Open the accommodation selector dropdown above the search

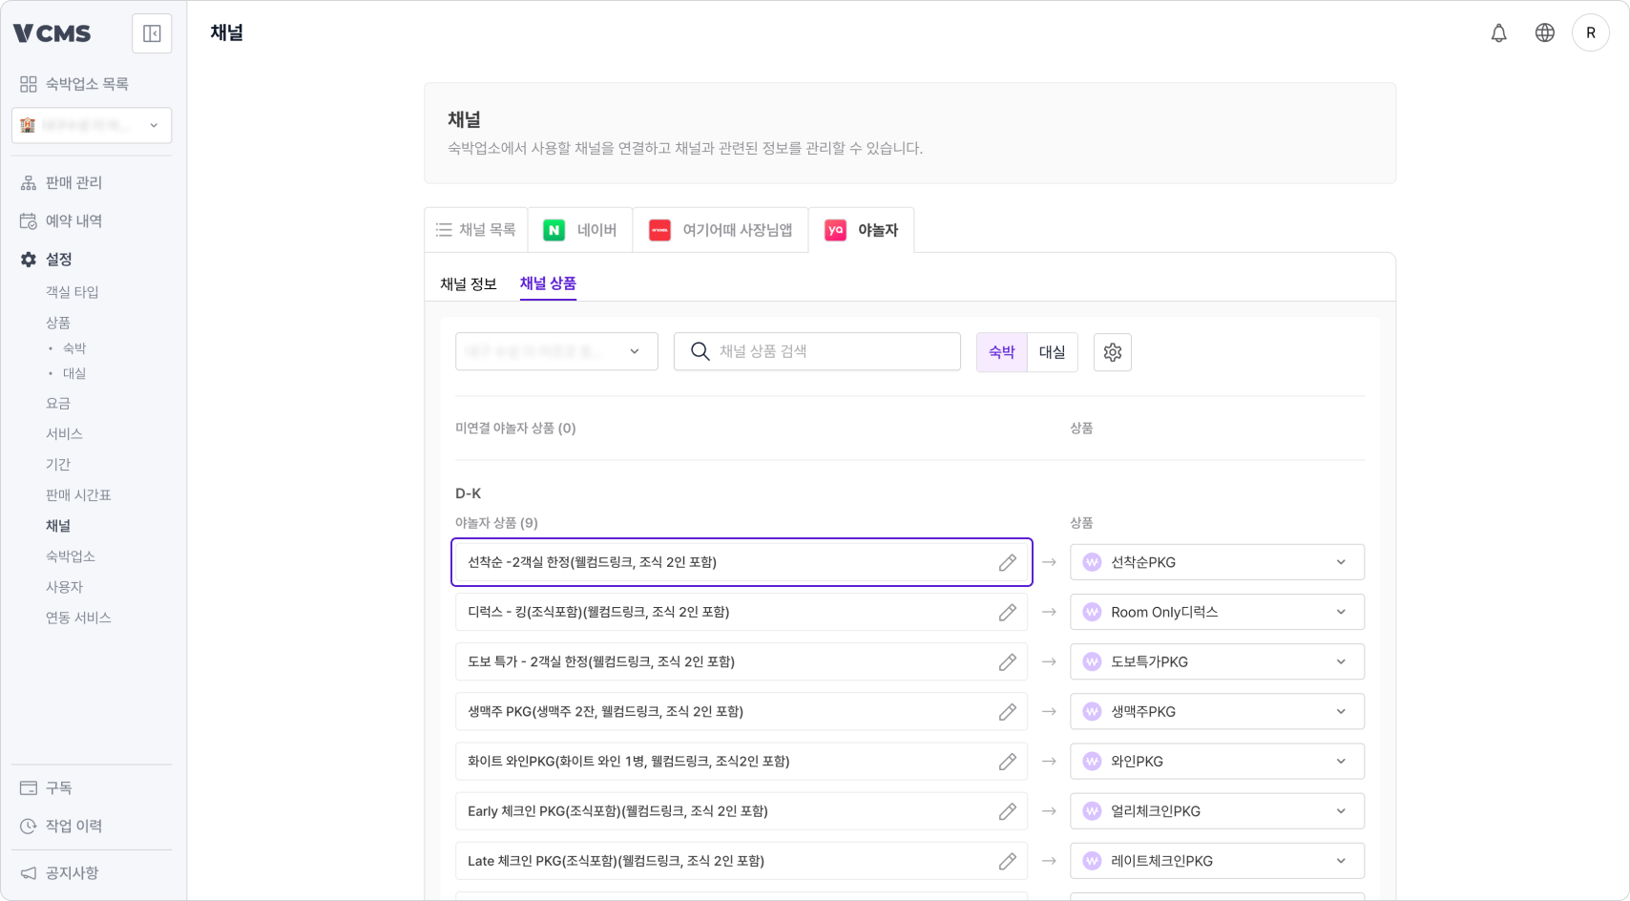[x=556, y=351]
